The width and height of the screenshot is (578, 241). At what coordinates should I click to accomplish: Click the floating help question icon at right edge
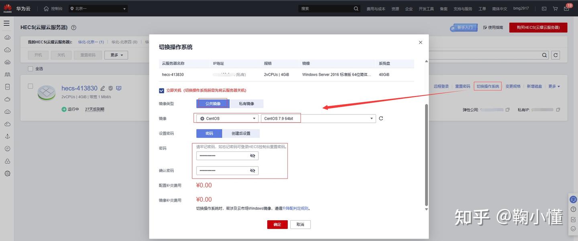573,209
